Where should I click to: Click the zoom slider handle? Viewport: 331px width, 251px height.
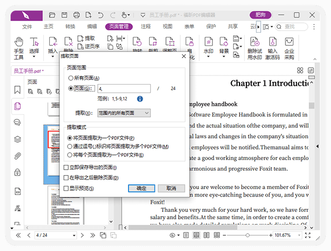(x=247, y=235)
